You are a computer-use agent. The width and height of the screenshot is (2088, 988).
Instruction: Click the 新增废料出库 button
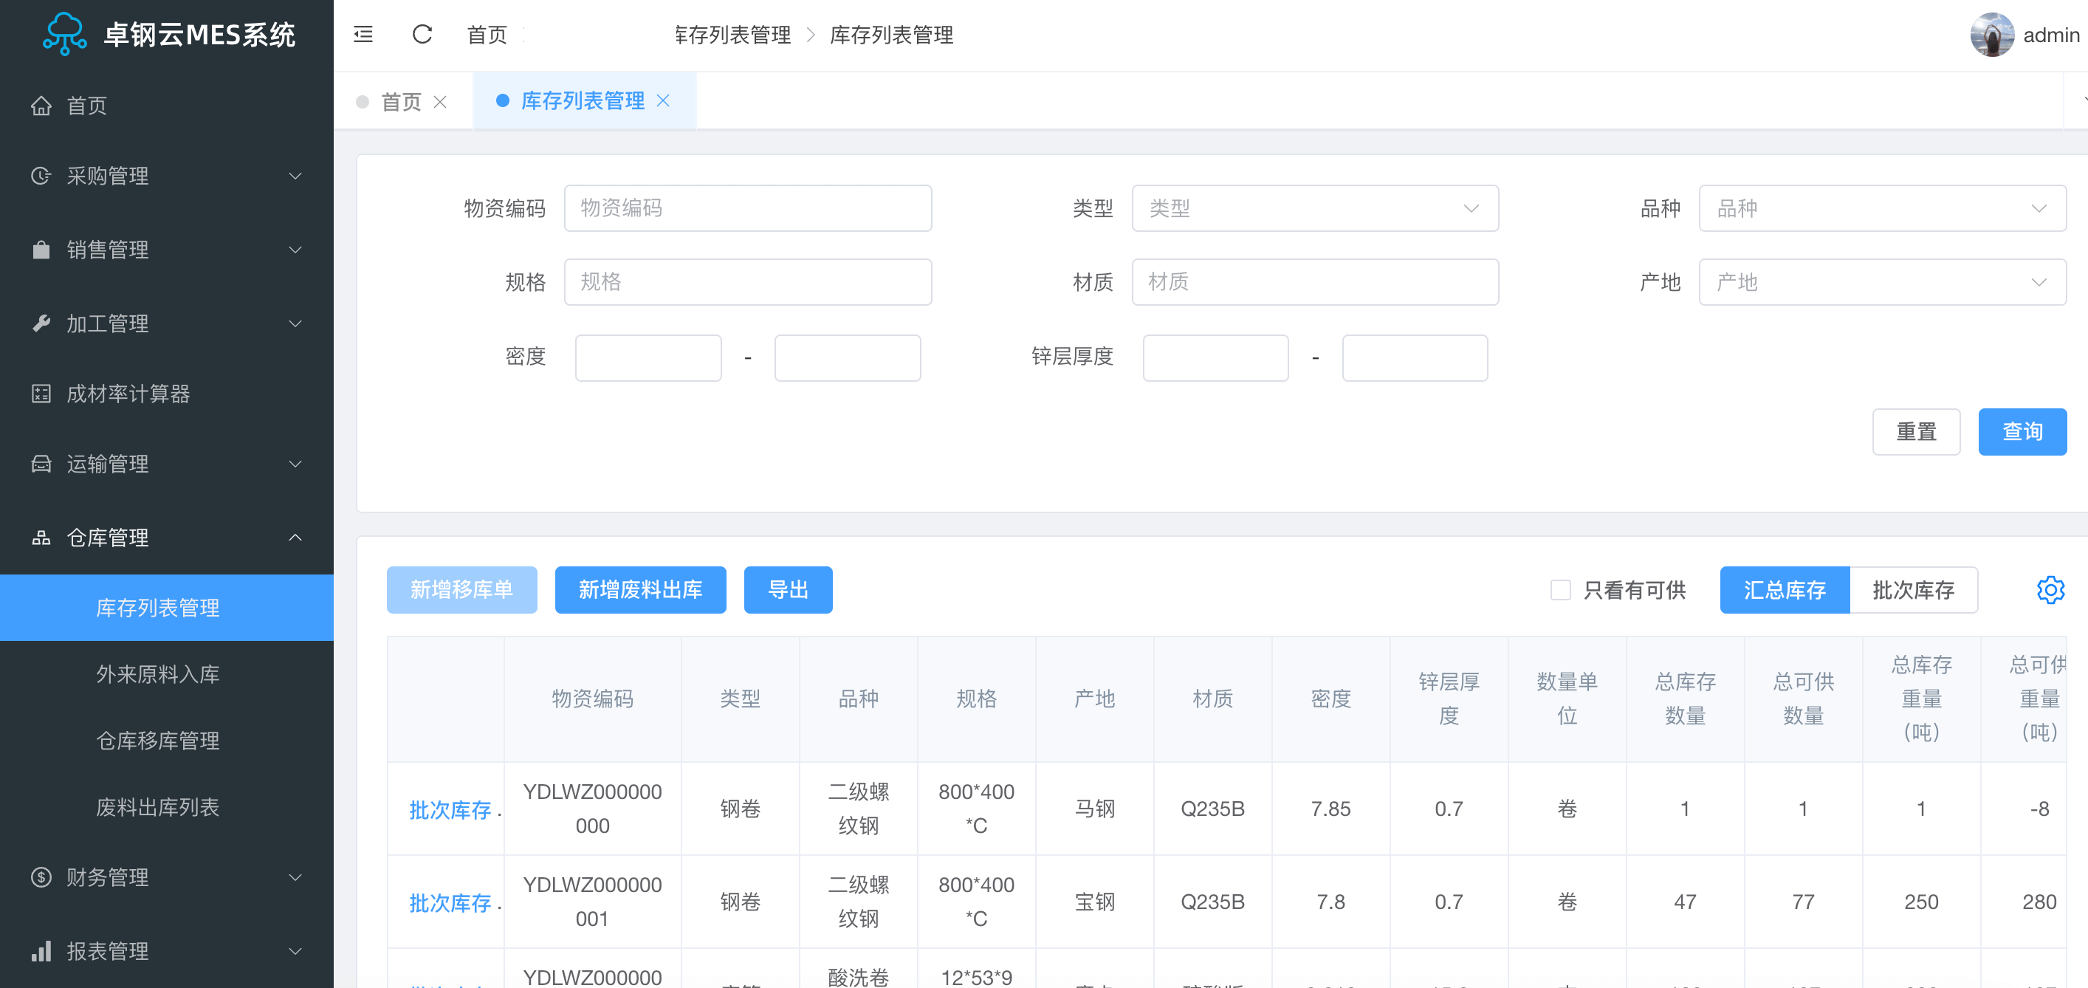click(x=639, y=589)
